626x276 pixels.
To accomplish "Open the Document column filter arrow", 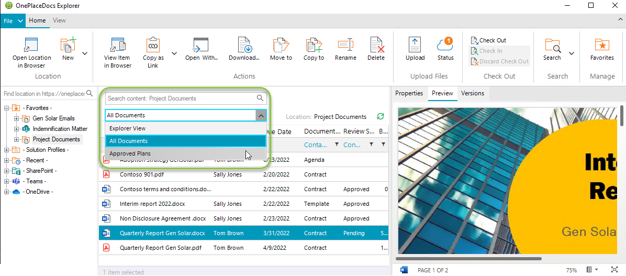I will click(336, 144).
